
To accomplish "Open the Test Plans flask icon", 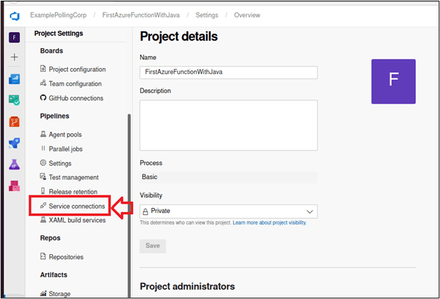I will click(x=14, y=165).
